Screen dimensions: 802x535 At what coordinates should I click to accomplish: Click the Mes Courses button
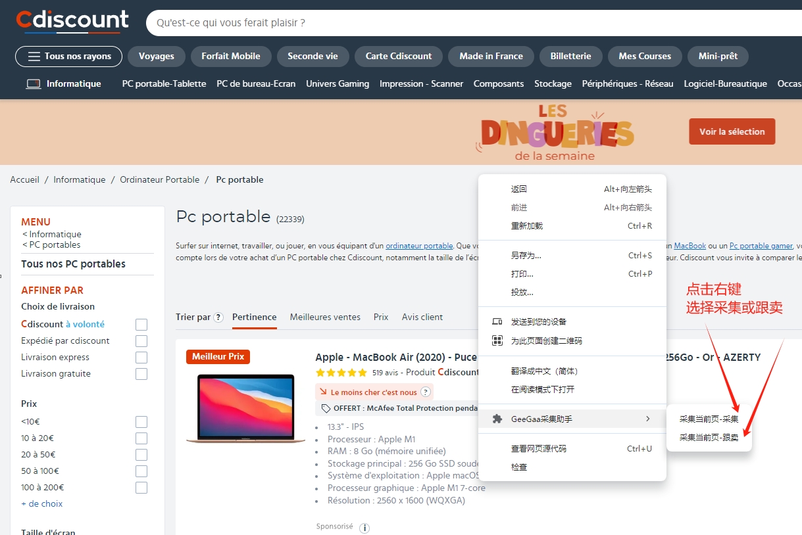click(645, 57)
